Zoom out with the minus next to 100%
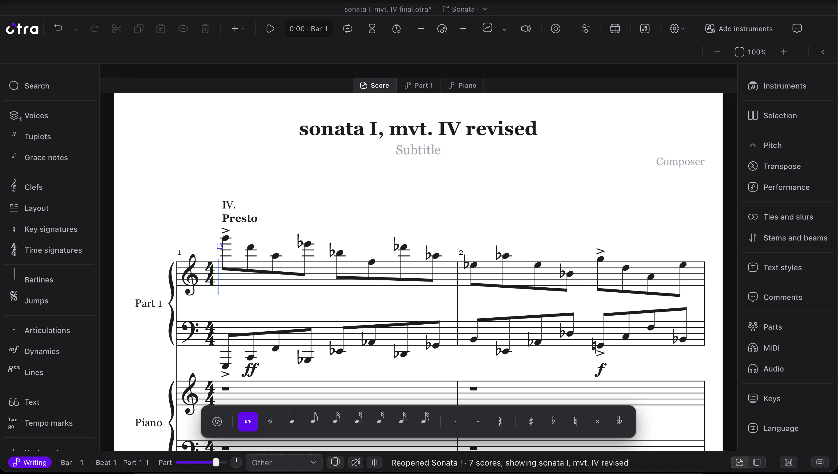838x474 pixels. [x=717, y=52]
